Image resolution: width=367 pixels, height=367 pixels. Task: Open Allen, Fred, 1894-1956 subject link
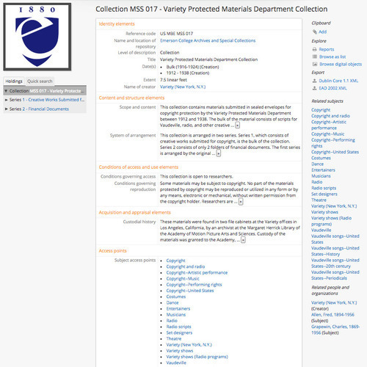[333, 315]
